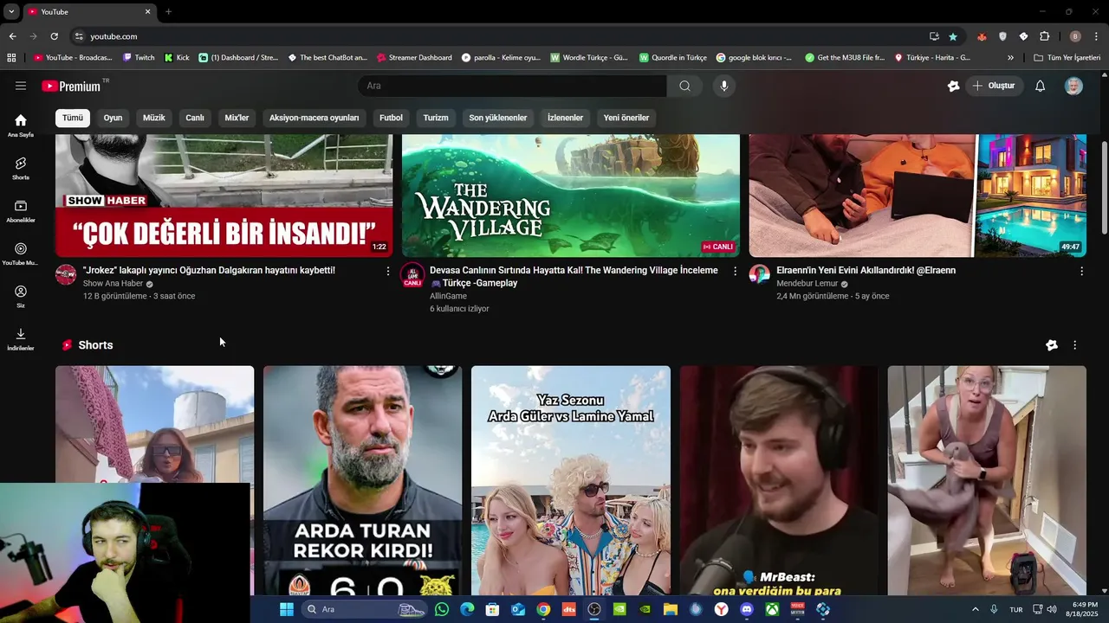Click the Premium badge icon beside Oluştur

(954, 86)
